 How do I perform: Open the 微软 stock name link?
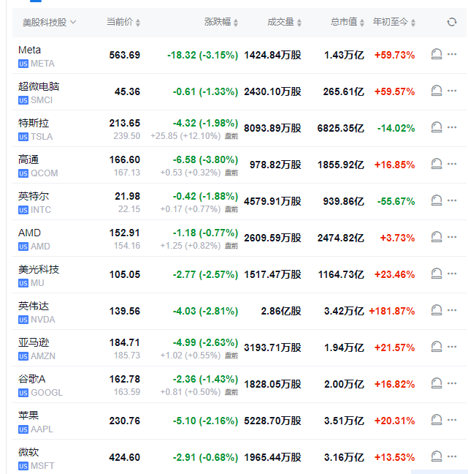28,452
